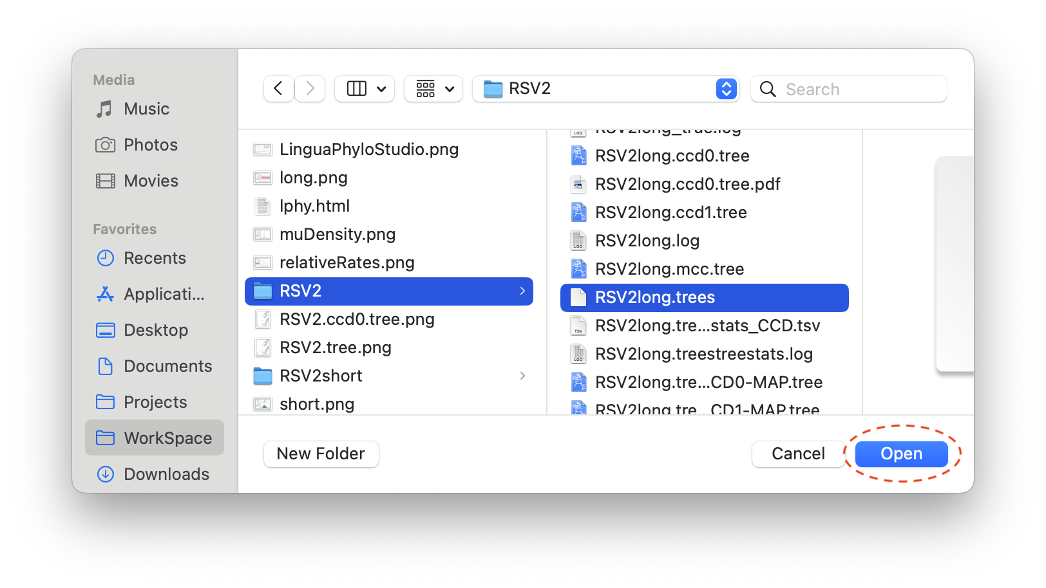Open Music in the sidebar

coord(147,109)
